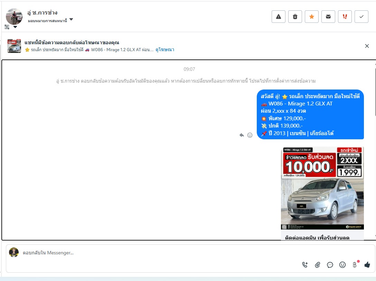Open saved replies speech bubble icon

(330, 265)
